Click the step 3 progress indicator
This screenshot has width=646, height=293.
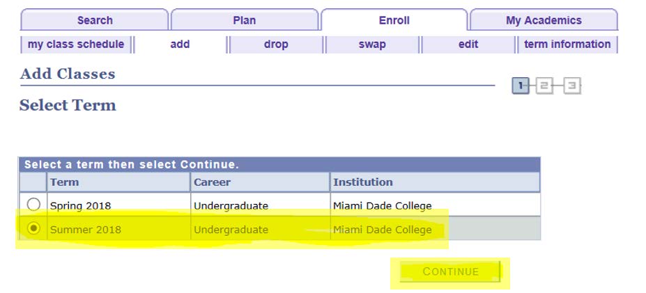[x=571, y=86]
